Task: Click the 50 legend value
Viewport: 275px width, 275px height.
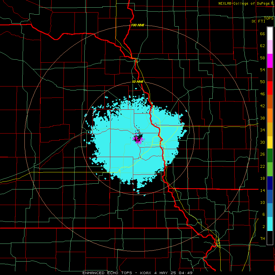Action: tap(262, 82)
